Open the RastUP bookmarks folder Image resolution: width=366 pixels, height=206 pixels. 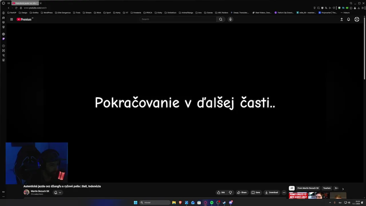click(12, 13)
